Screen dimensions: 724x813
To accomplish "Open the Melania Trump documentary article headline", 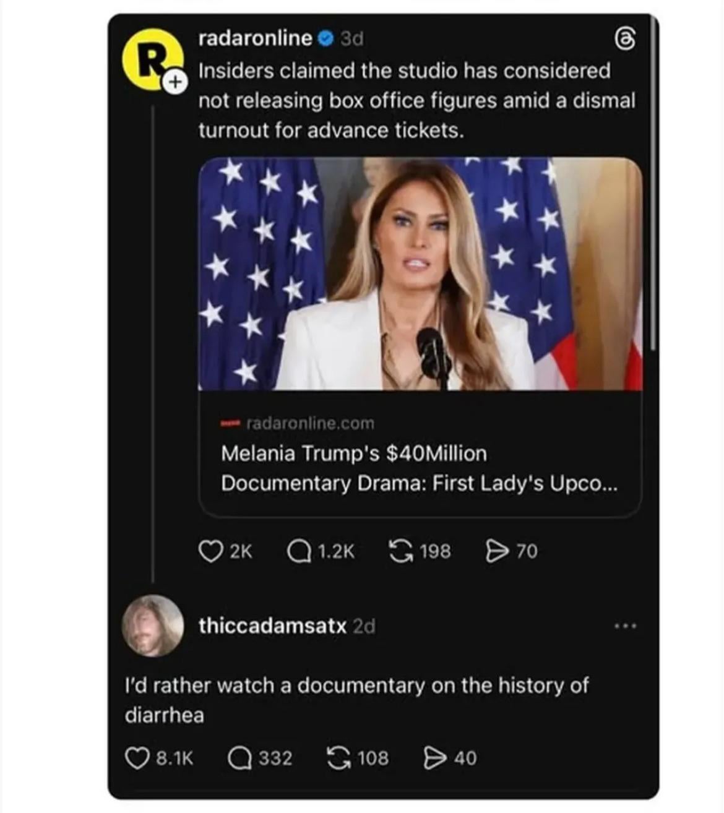I will 418,468.
